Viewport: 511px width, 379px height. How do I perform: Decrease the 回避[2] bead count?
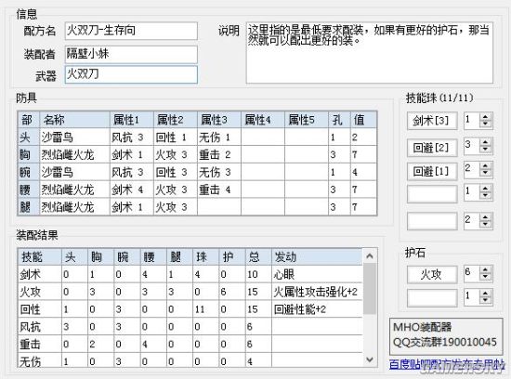(486, 150)
